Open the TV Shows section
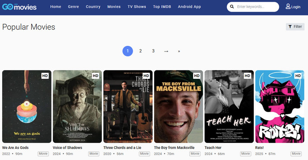Screen dimensions: 308x160 [137, 7]
